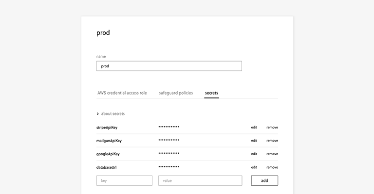Select the secrets tab

(x=211, y=93)
